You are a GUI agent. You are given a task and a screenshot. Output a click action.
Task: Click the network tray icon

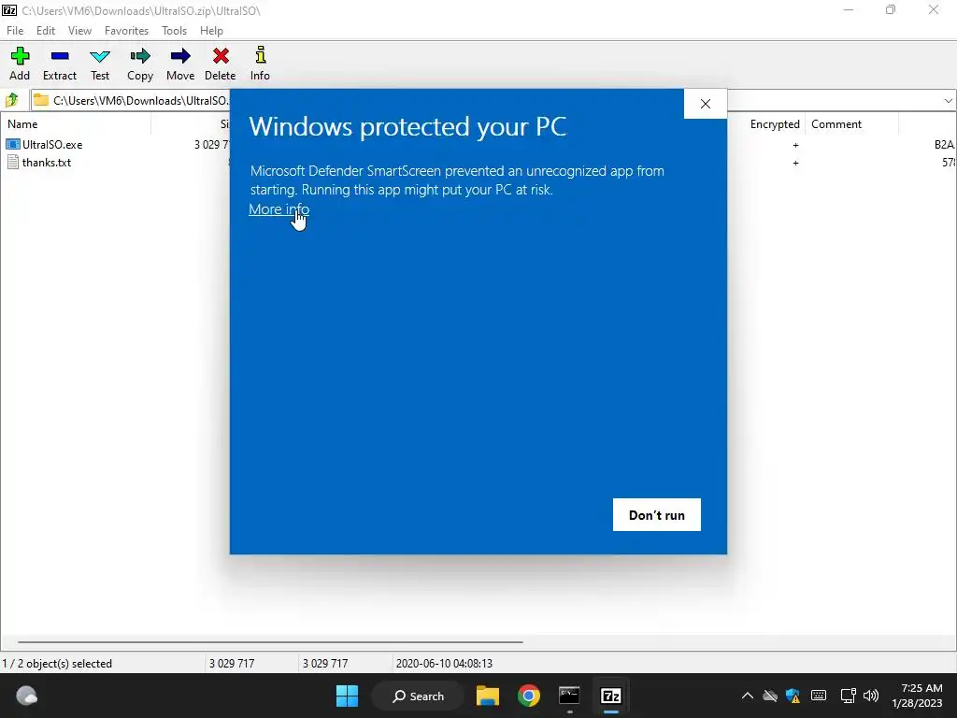[x=848, y=696]
